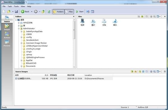Open dropdown arrow beside Open folder icon

point(13,11)
